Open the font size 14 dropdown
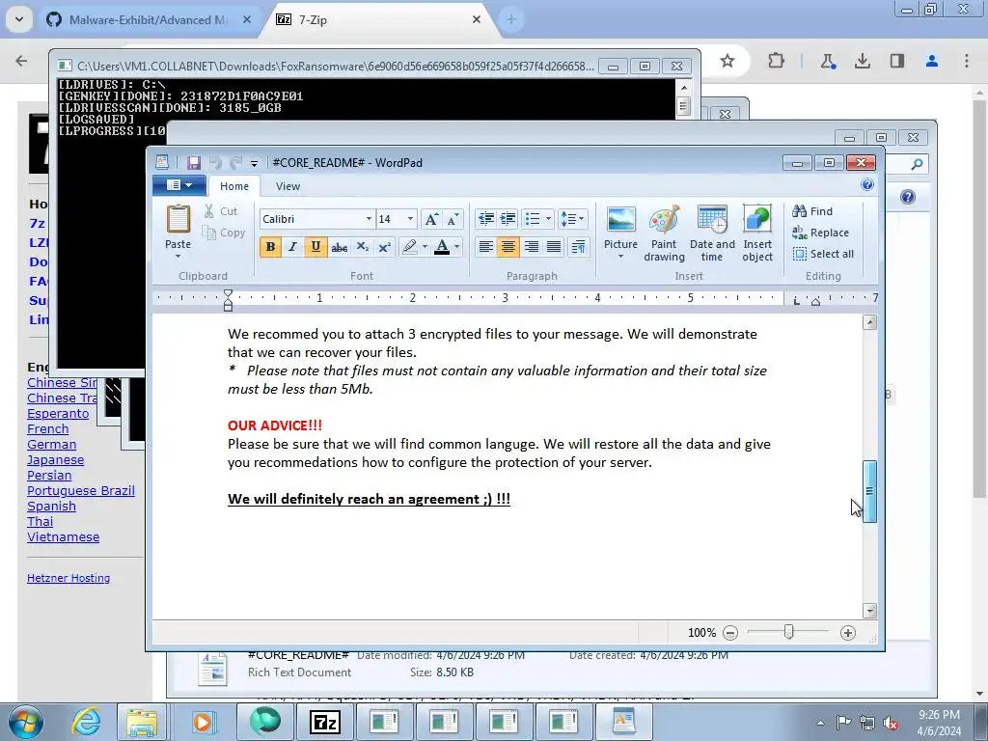 tap(410, 219)
